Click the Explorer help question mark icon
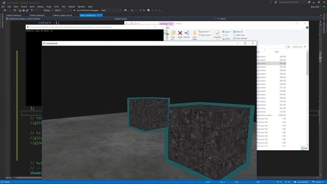Screen dimensions: 327x184 [307, 28]
